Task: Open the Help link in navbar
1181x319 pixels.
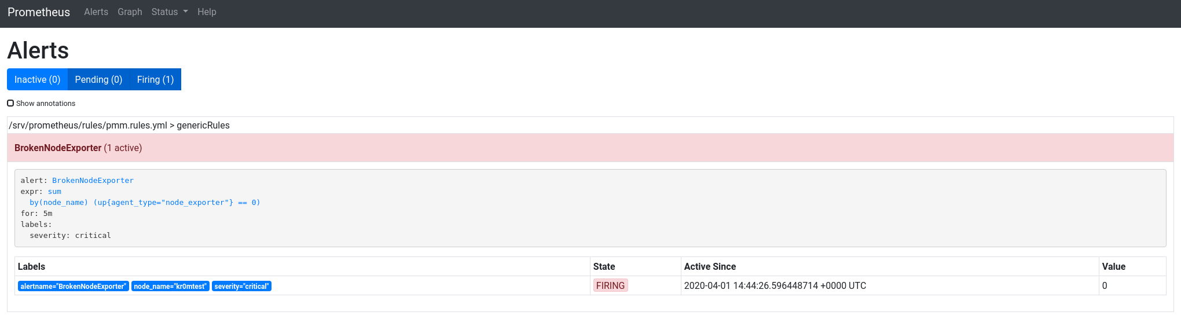Action: coord(207,12)
